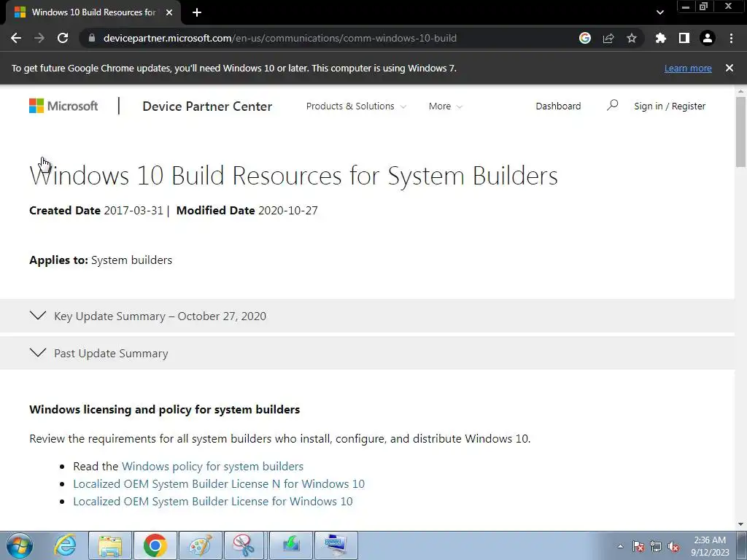Open the taskbar clock 2:36 AM
Screen dimensions: 747x560
tap(710, 545)
